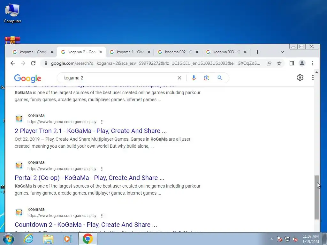Image resolution: width=327 pixels, height=245 pixels.
Task: Click the kogama.com URL above 2 Player Tron
Action: click(62, 122)
